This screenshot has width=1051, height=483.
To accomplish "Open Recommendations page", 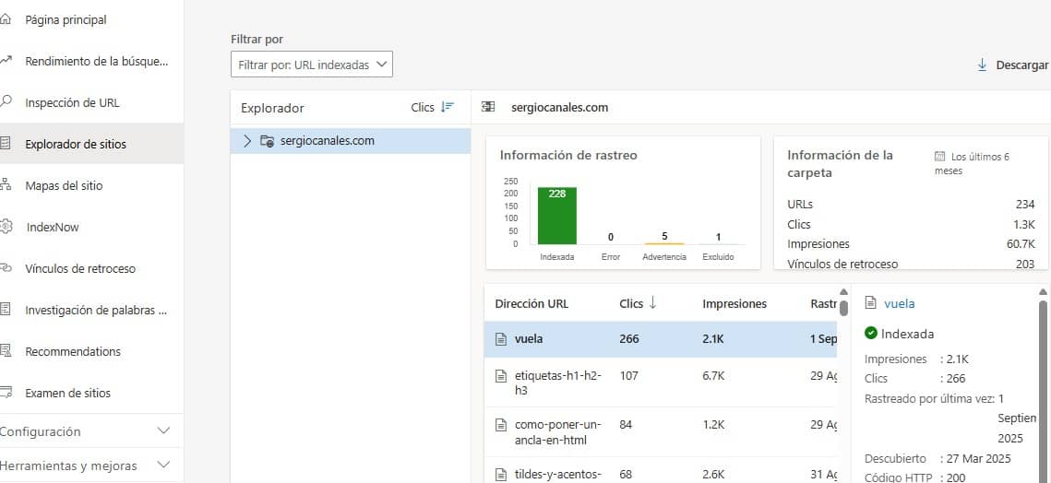I will (73, 352).
